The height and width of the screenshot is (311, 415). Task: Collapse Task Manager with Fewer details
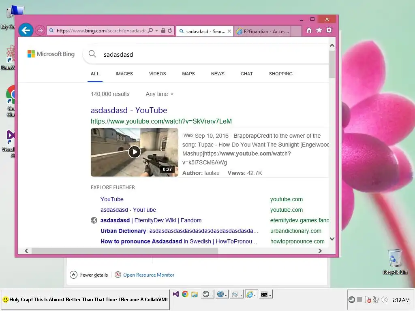tap(89, 275)
